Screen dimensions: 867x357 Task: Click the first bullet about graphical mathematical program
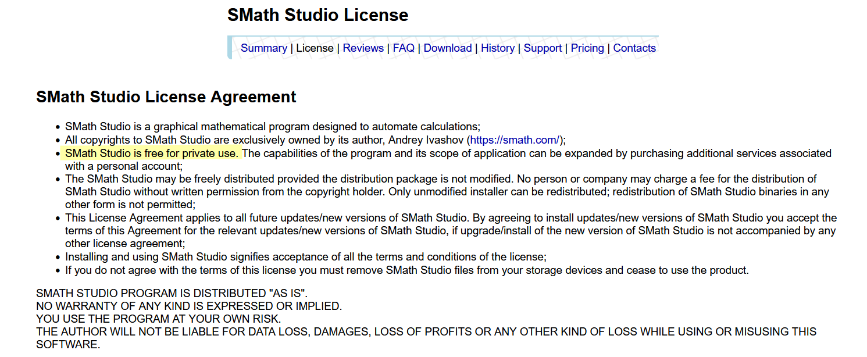[x=272, y=127]
